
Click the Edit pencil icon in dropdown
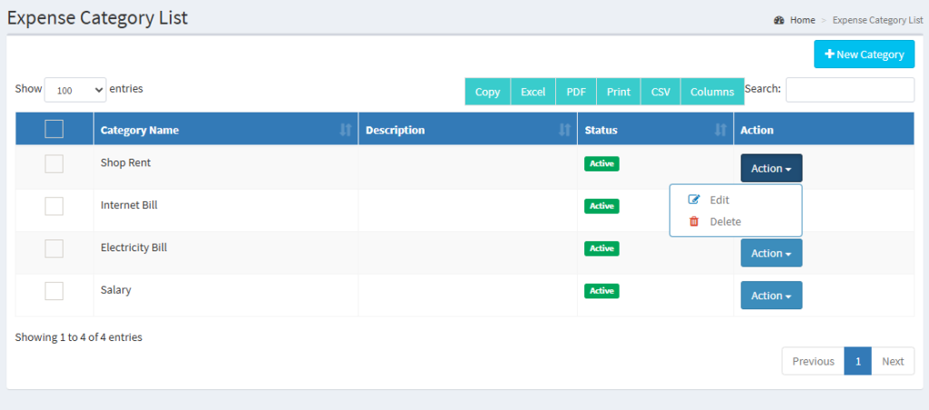click(x=694, y=200)
